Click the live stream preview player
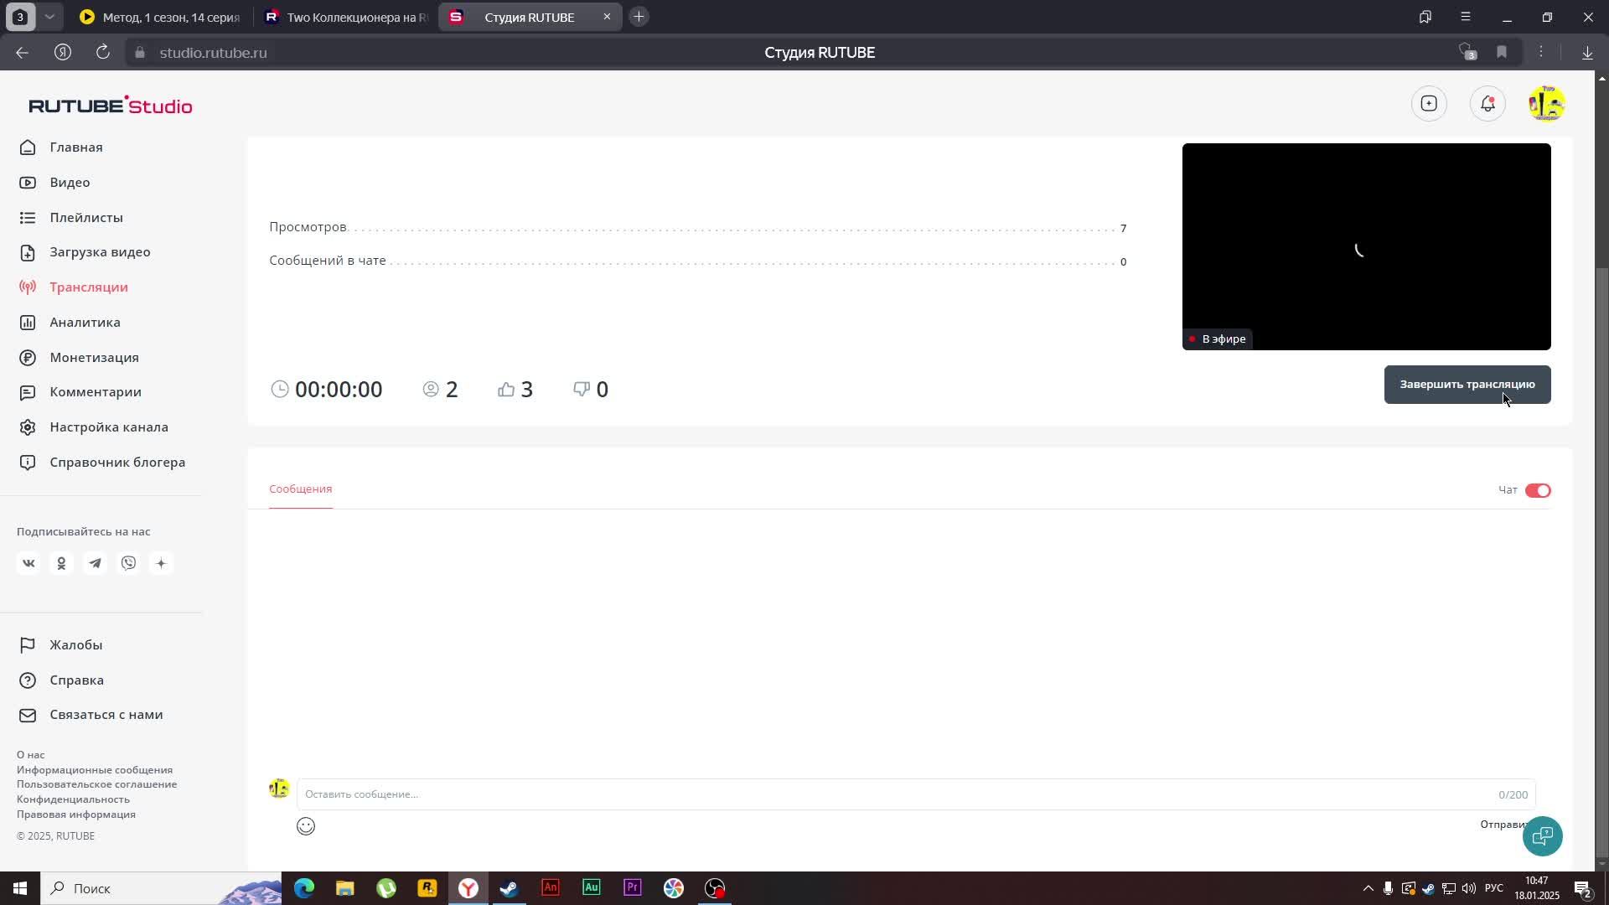1609x905 pixels. tap(1366, 246)
